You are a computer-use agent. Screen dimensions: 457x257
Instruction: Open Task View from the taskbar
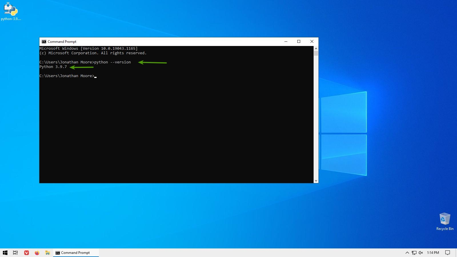pos(15,253)
